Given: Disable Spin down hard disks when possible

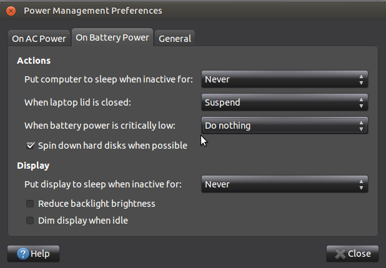Looking at the screenshot, I should [30, 146].
